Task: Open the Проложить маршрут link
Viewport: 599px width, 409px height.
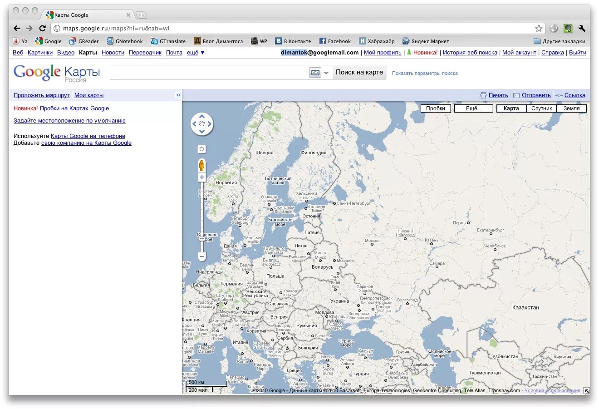Action: [x=42, y=95]
